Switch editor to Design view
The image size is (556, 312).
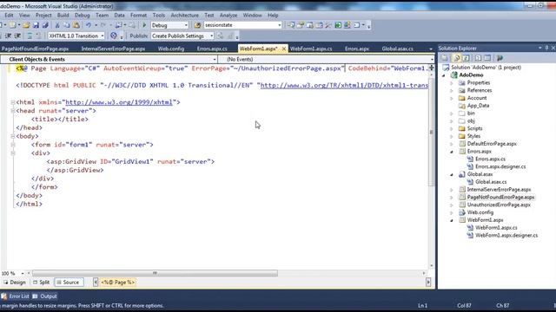15,283
